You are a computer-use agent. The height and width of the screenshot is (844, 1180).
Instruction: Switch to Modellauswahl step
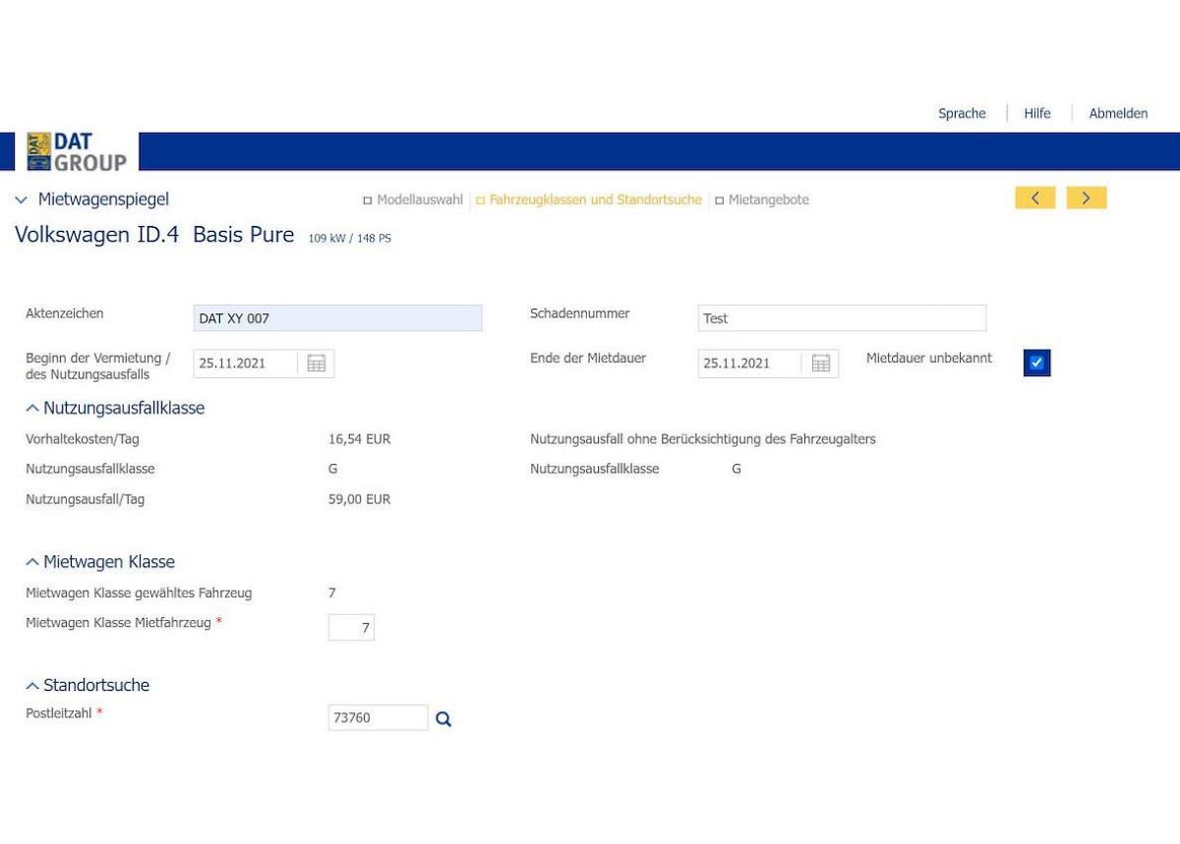click(x=413, y=199)
